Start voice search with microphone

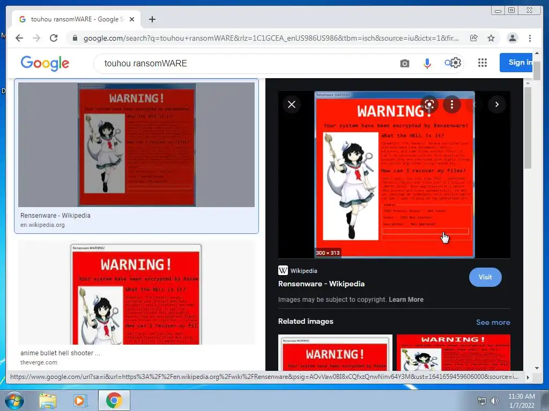tap(427, 63)
